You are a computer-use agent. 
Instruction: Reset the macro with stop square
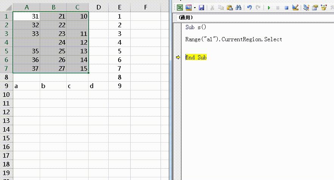287,8
